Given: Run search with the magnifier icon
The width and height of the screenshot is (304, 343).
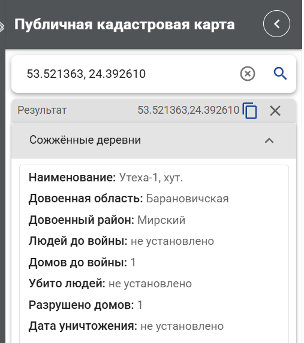Looking at the screenshot, I should click(x=280, y=74).
